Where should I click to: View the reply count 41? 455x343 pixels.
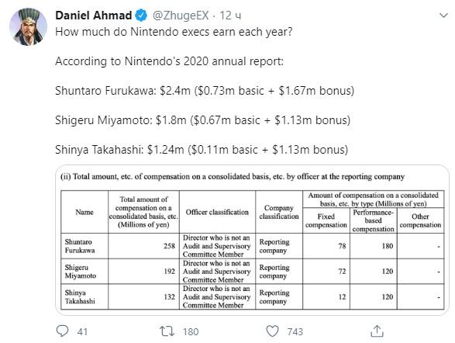[82, 331]
